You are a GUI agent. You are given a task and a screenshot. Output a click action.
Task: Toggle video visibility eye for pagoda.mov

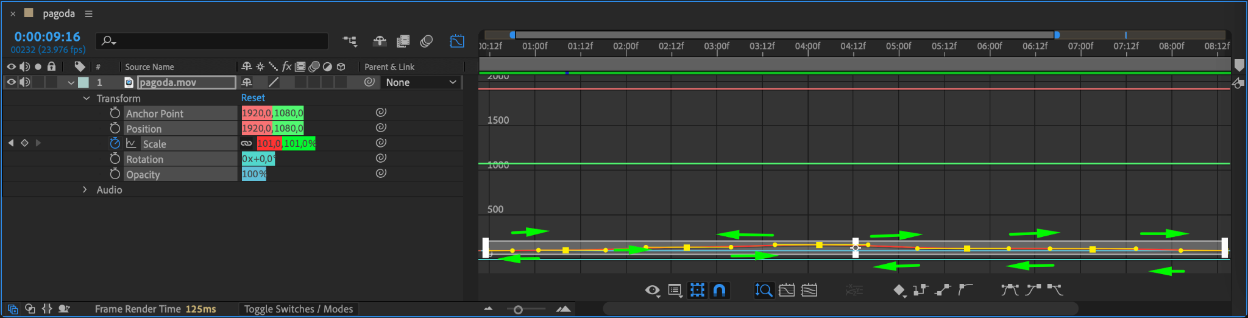11,82
